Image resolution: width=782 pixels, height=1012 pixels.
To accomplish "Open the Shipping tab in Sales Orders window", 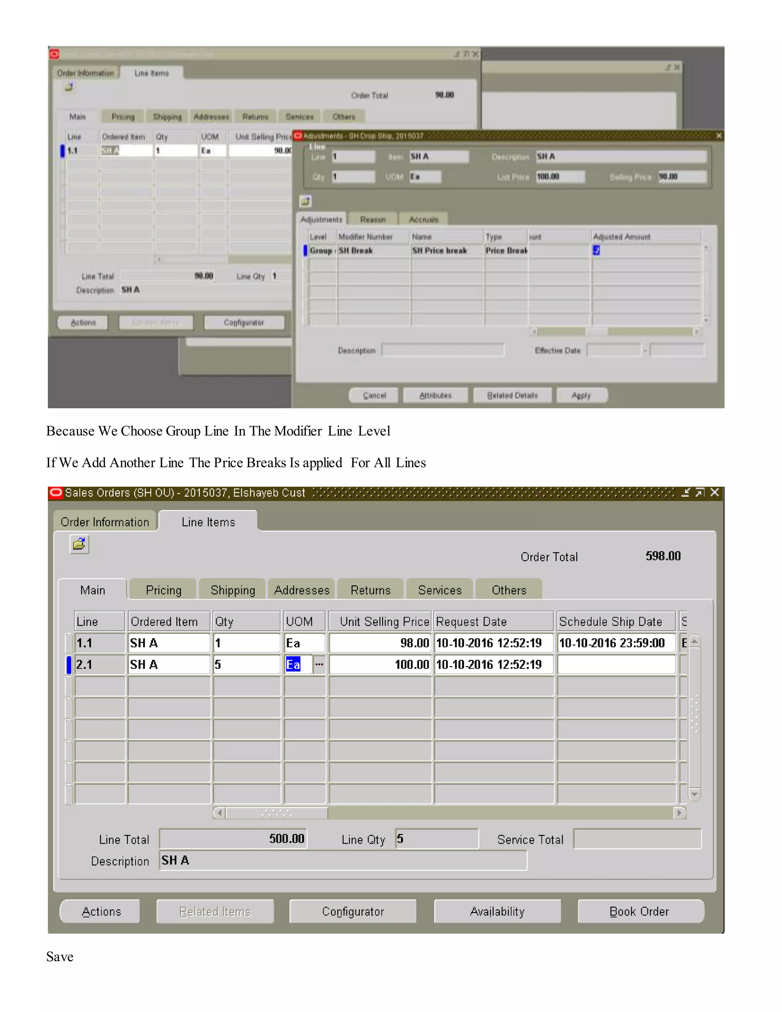I will [x=233, y=590].
